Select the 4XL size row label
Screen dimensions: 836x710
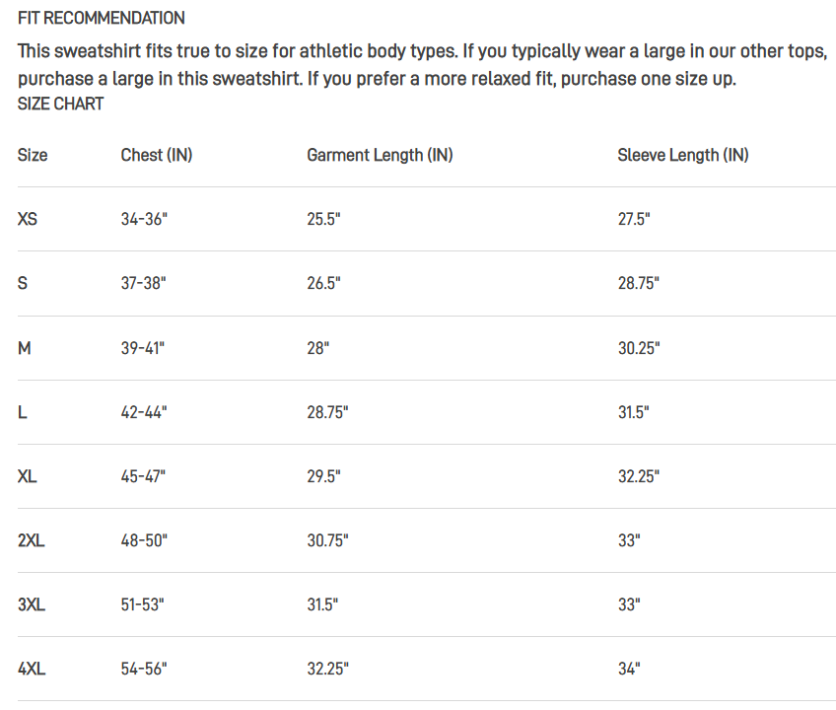point(32,669)
